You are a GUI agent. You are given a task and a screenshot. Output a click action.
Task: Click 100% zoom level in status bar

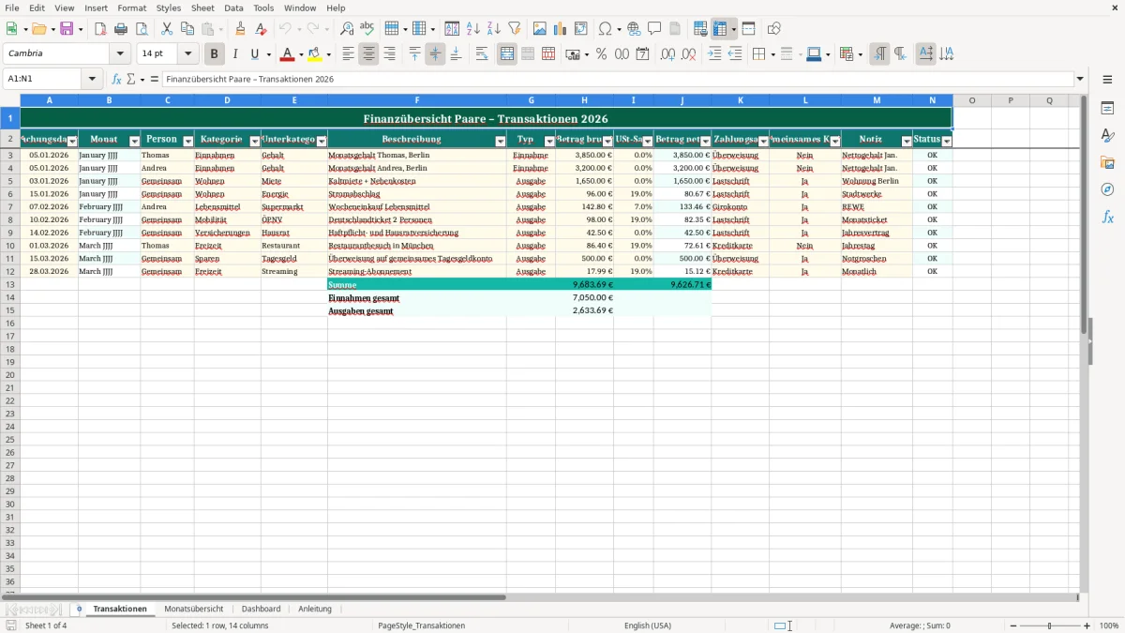(x=1109, y=625)
